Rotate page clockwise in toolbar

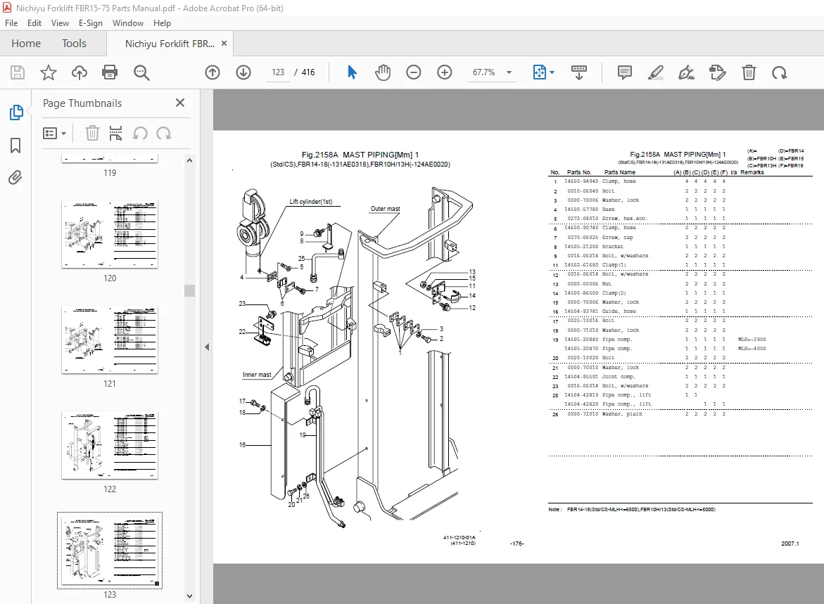pyautogui.click(x=780, y=72)
